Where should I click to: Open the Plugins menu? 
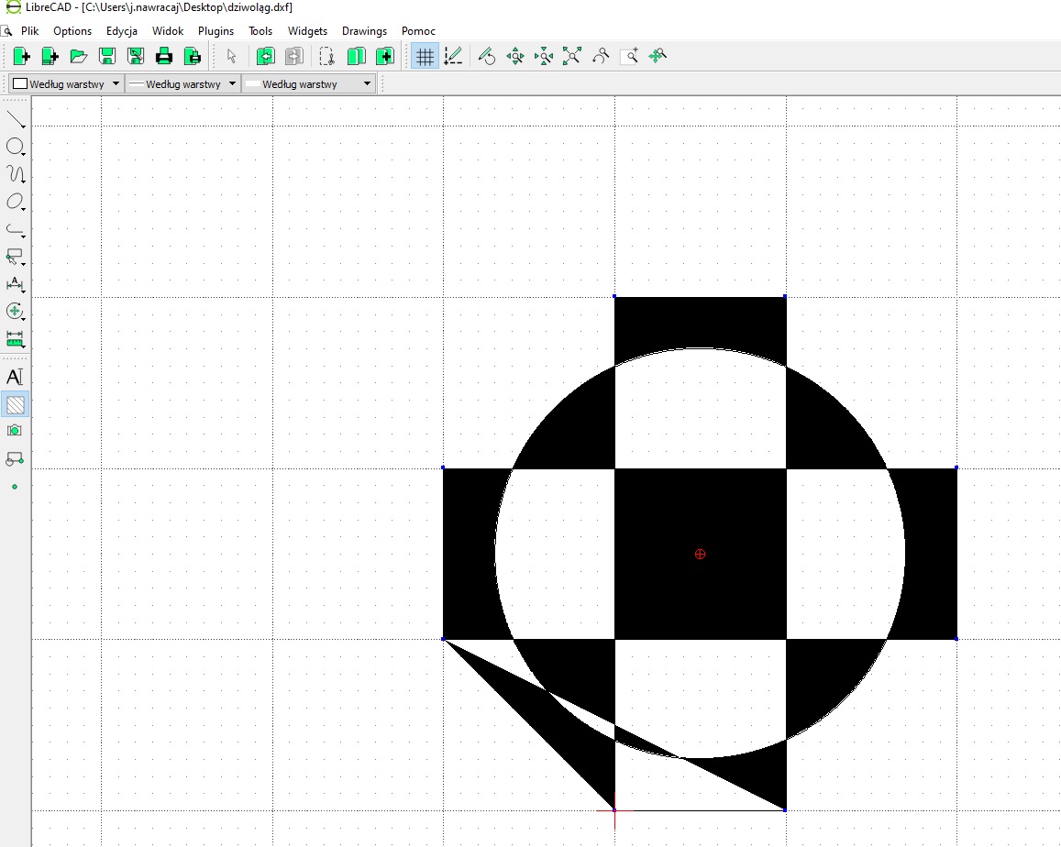pos(216,31)
